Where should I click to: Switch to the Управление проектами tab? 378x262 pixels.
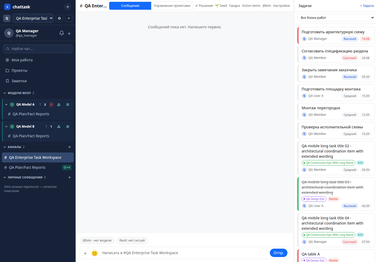(172, 6)
